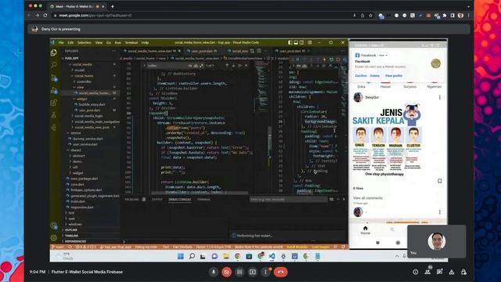Switch to the OUTPUT panel tab
The image size is (501, 282).
(157, 200)
